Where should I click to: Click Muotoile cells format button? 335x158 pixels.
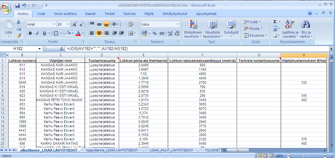coord(255,35)
